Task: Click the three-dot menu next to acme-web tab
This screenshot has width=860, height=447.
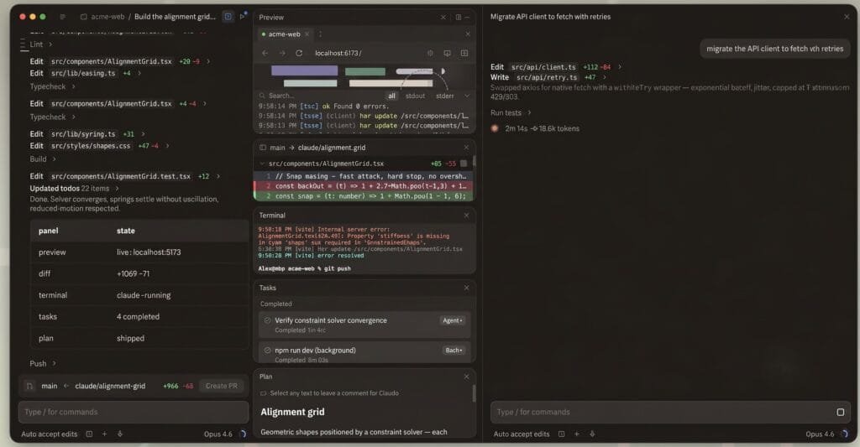Action: coord(320,34)
